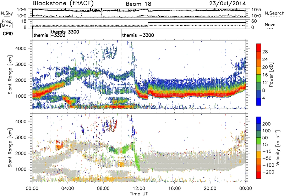Click the '2000' tick of the velocity plot

[21, 153]
